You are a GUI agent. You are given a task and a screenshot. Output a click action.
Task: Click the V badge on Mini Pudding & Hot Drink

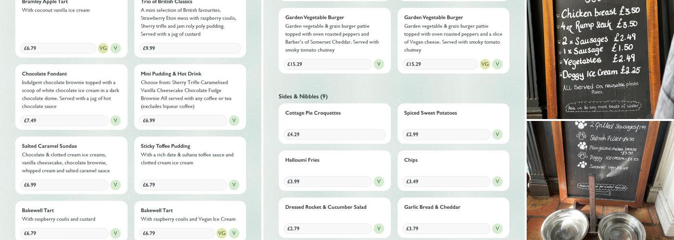tap(234, 120)
